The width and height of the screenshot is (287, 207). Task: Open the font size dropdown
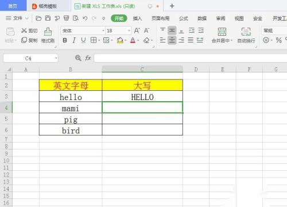tap(129, 30)
